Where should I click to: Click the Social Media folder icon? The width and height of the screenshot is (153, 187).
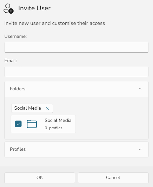point(32,124)
